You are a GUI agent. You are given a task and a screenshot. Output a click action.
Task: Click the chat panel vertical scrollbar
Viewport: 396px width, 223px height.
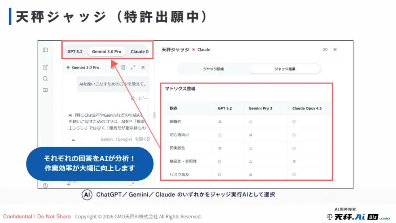tap(154, 115)
